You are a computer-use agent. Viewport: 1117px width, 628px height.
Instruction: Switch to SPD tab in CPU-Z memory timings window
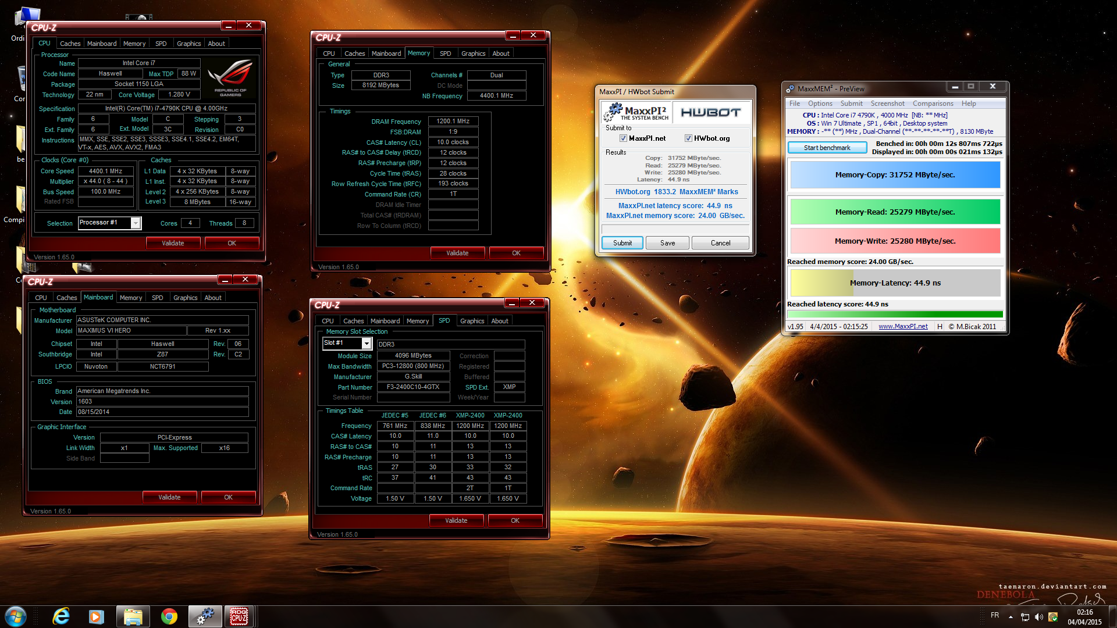coord(445,53)
